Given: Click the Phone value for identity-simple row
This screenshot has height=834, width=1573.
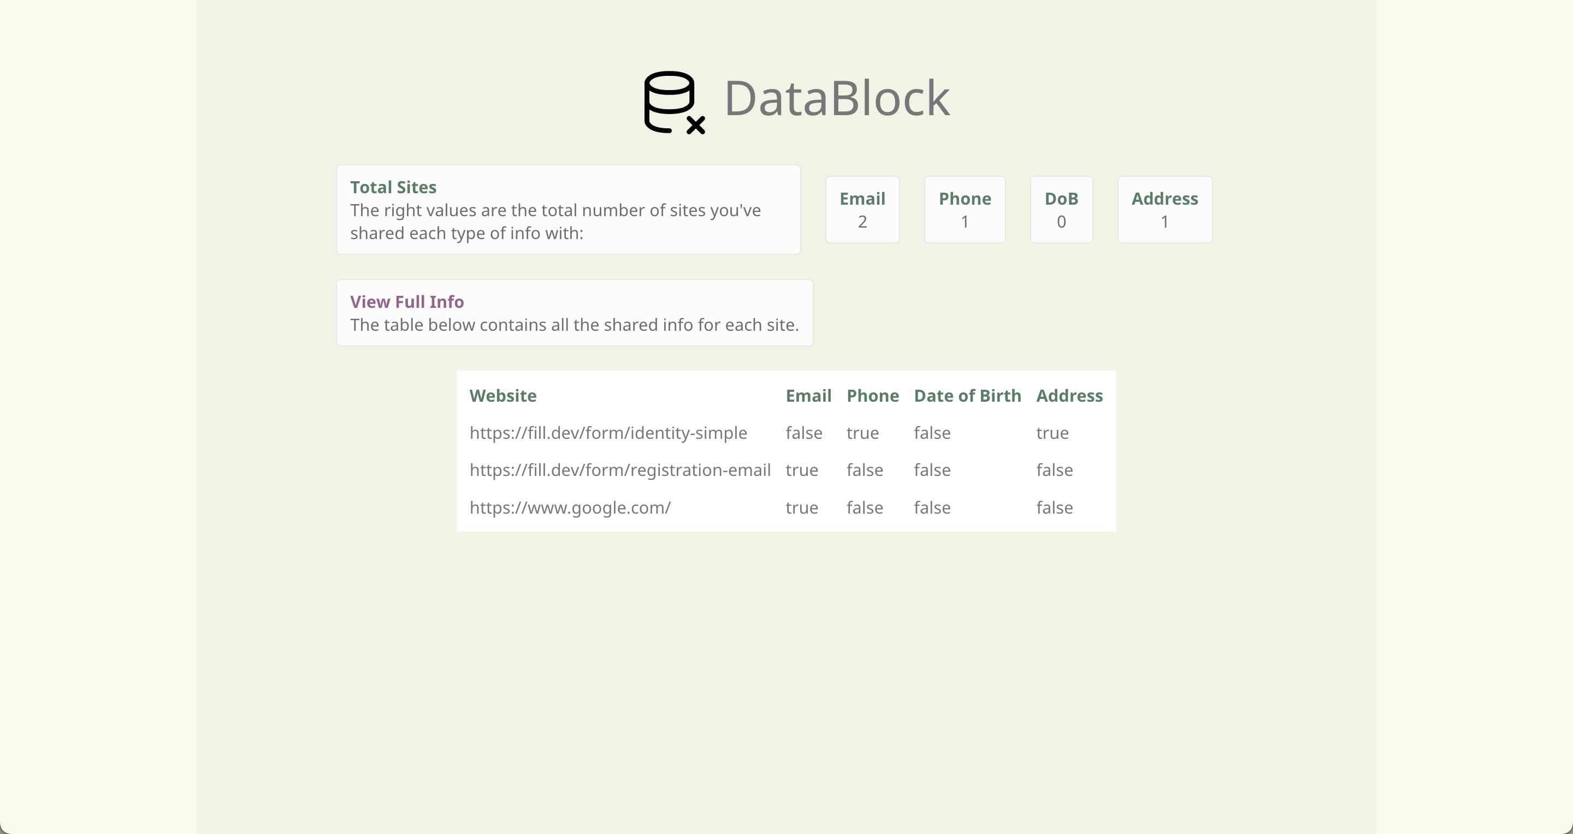Looking at the screenshot, I should pos(862,433).
